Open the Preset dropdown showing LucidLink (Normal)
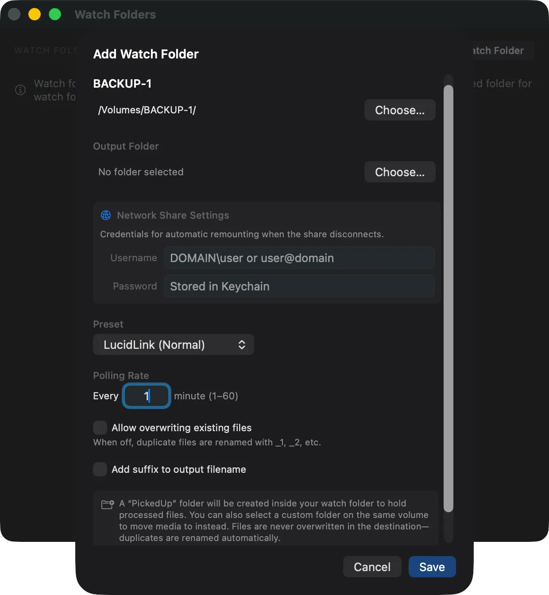 tap(173, 344)
